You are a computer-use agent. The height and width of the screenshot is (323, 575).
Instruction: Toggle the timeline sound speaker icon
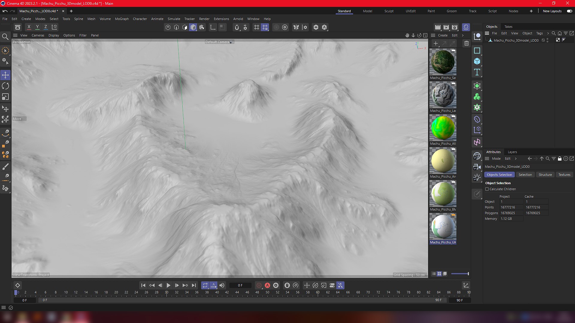click(222, 285)
